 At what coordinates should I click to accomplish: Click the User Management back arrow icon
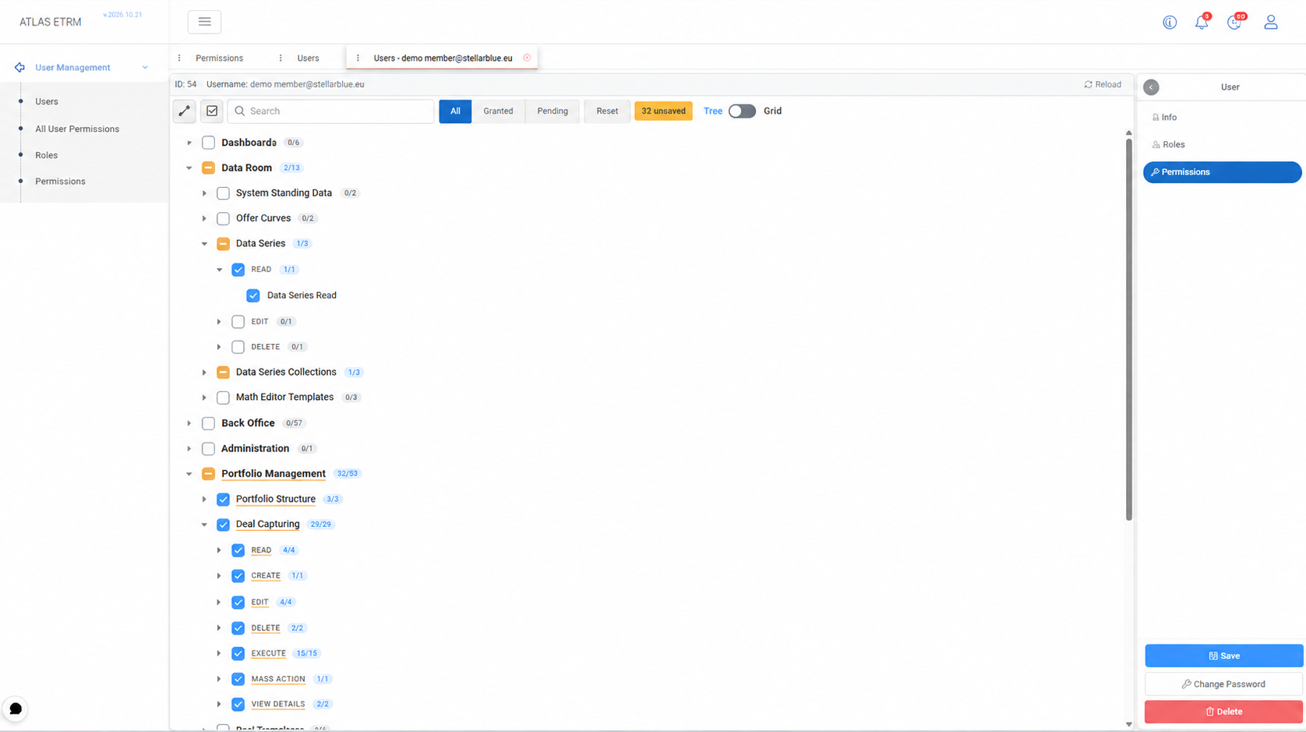point(19,68)
